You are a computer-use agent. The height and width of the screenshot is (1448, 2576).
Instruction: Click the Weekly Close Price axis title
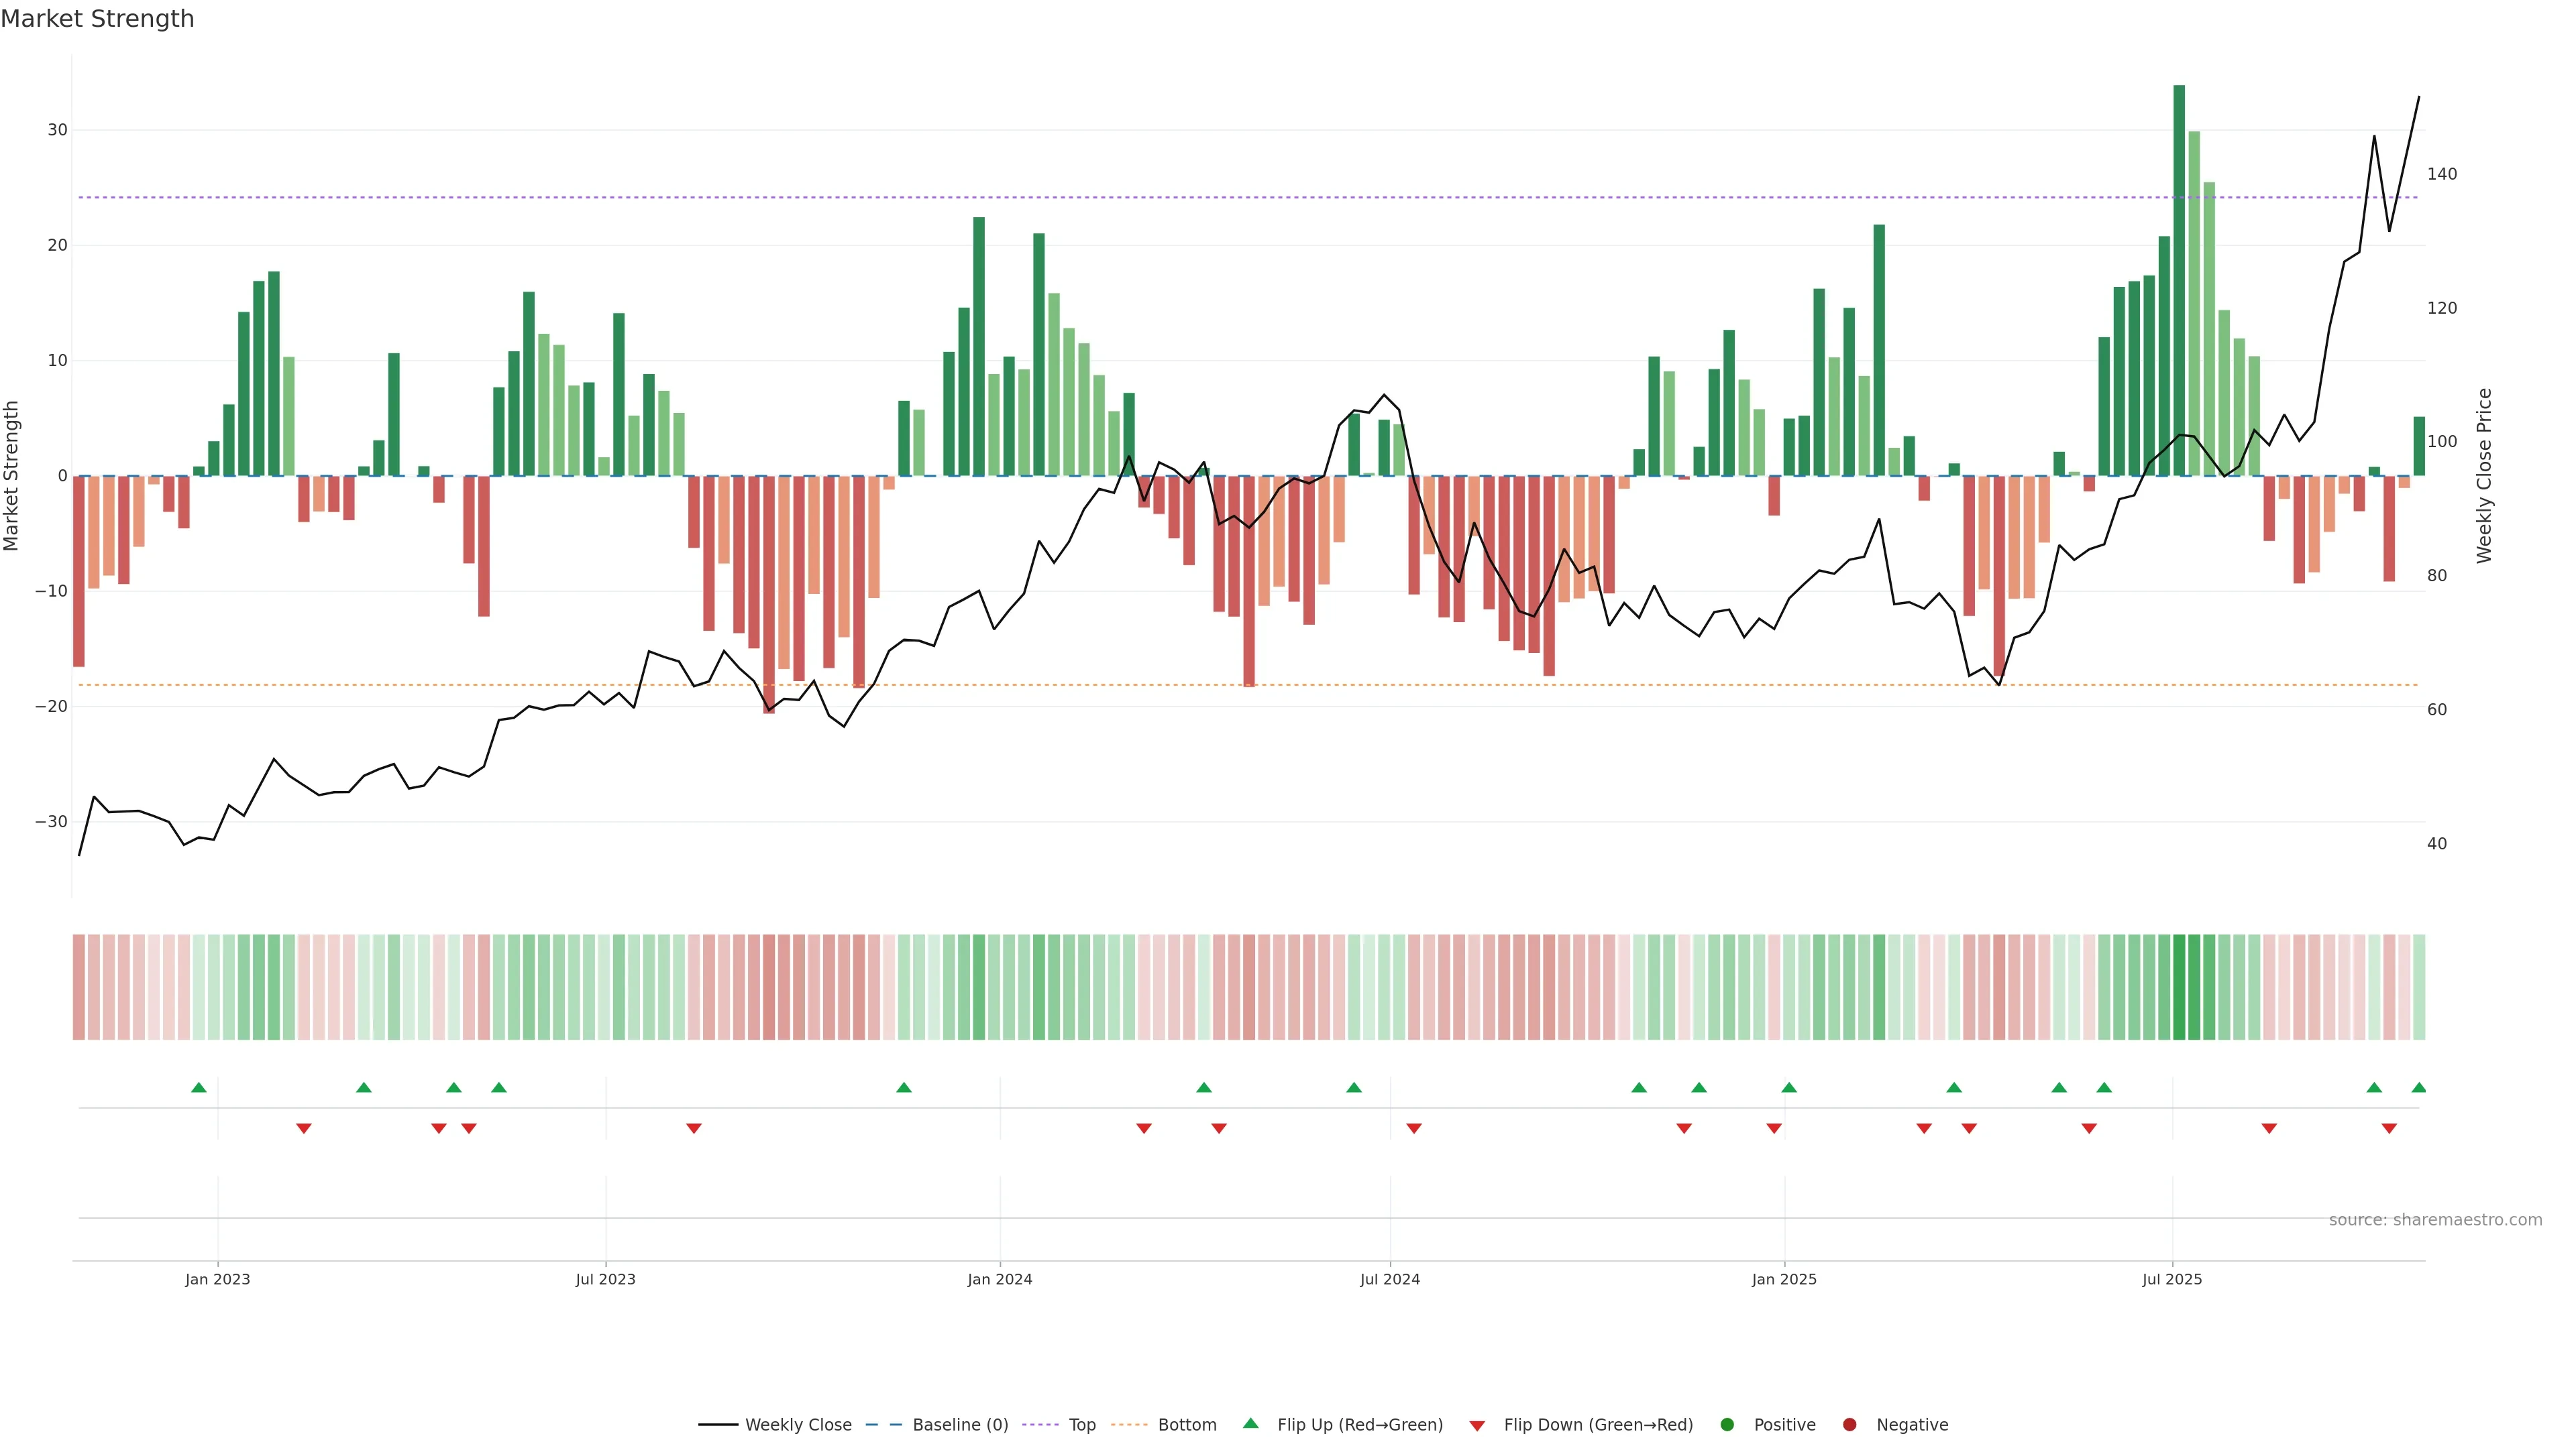2484,476
